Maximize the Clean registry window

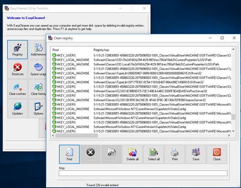pos(222,38)
